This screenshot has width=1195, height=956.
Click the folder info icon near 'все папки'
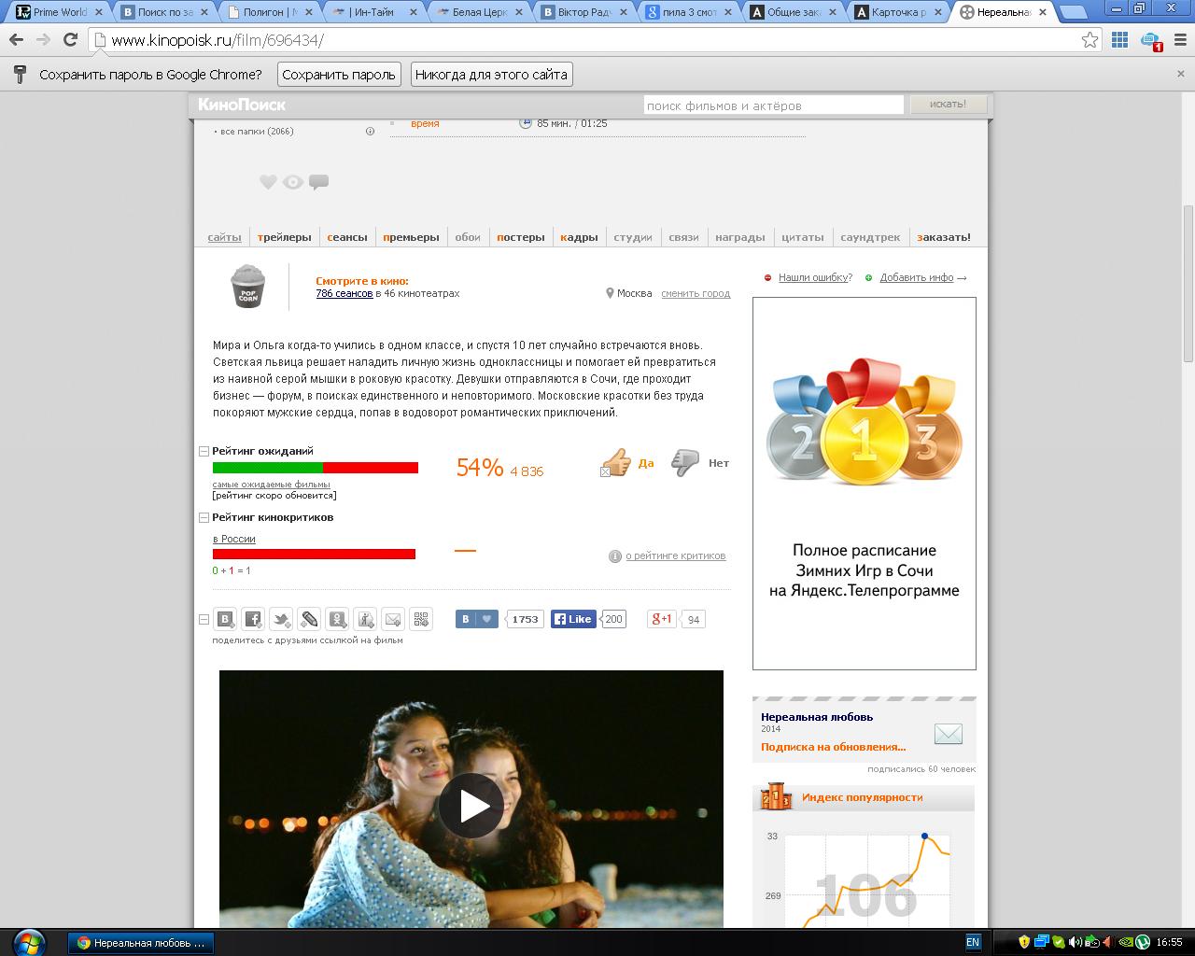pyautogui.click(x=370, y=132)
